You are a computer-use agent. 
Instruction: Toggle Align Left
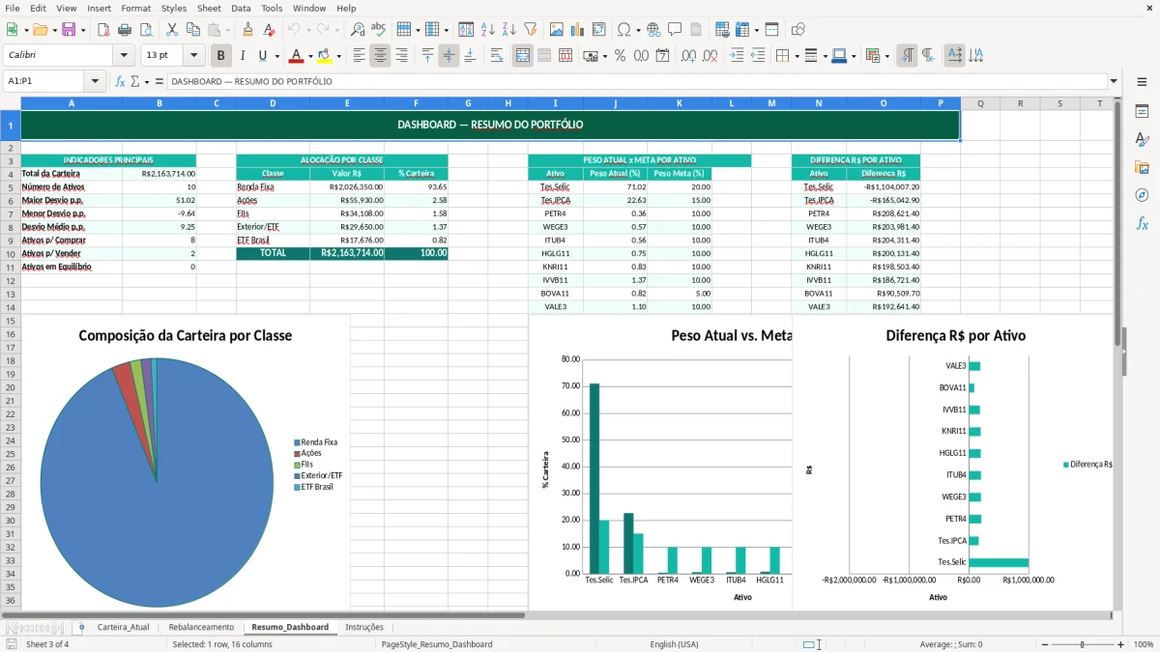point(359,56)
